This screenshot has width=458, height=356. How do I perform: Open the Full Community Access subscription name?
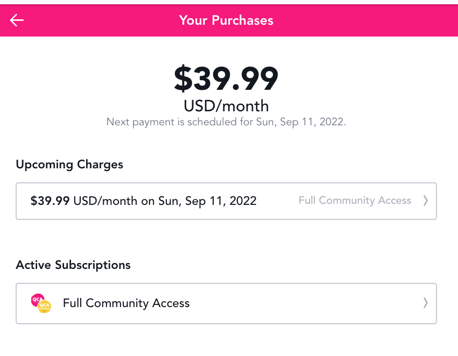click(126, 303)
